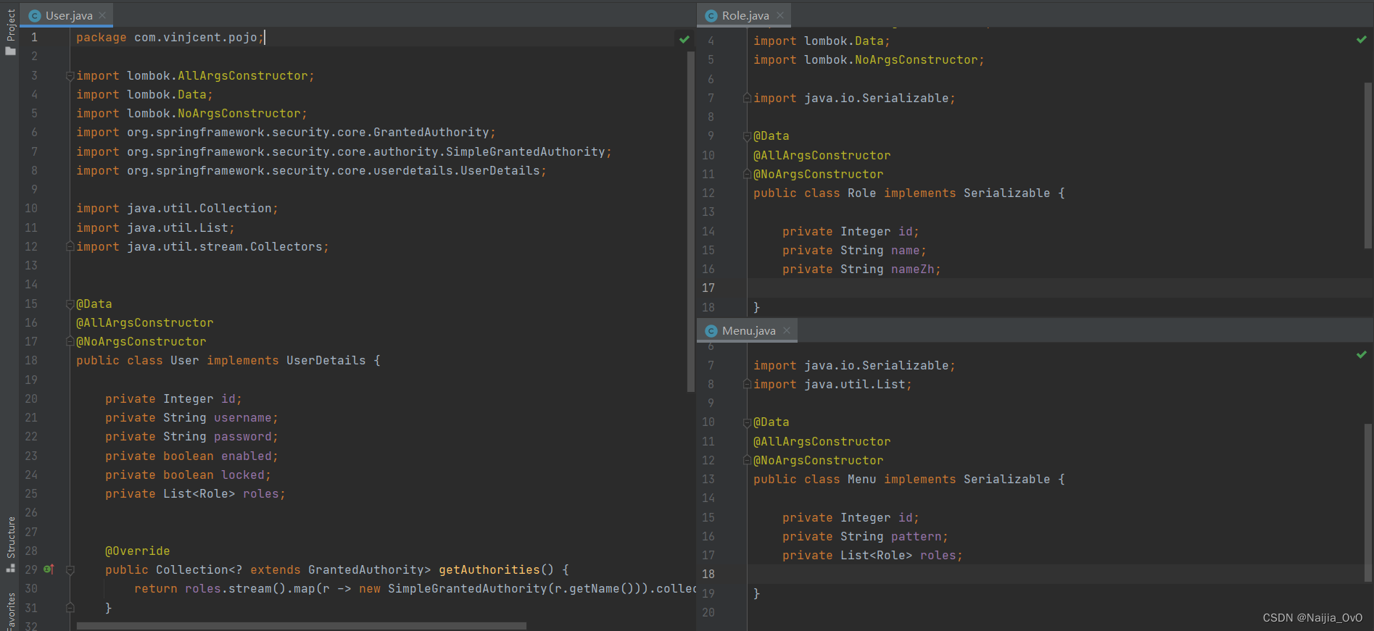Click the return roles.stream() statement
Viewport: 1374px width, 631px height.
415,588
